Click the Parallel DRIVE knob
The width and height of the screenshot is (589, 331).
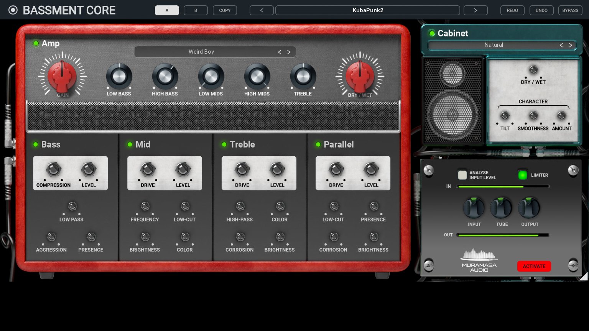pos(336,169)
